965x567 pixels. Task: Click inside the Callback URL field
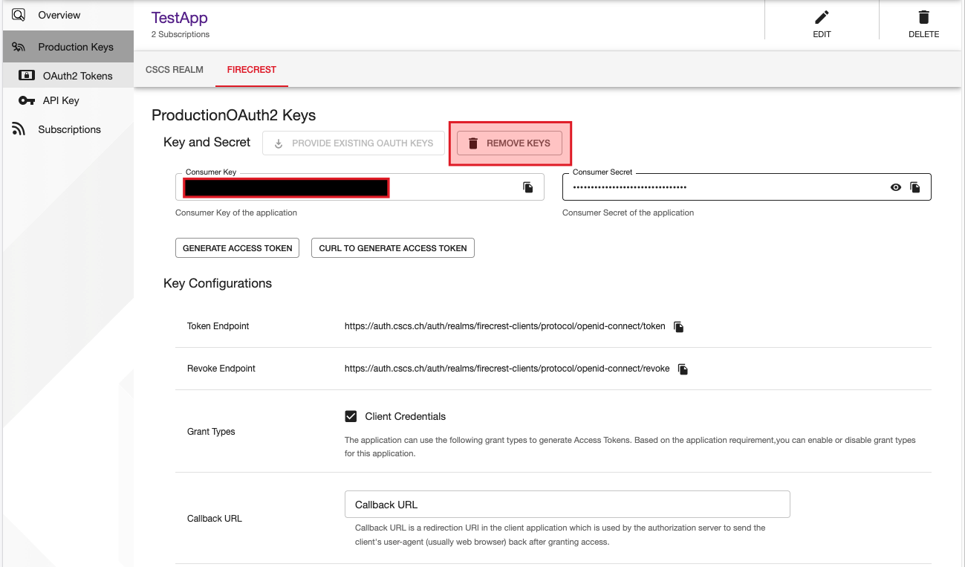(567, 504)
